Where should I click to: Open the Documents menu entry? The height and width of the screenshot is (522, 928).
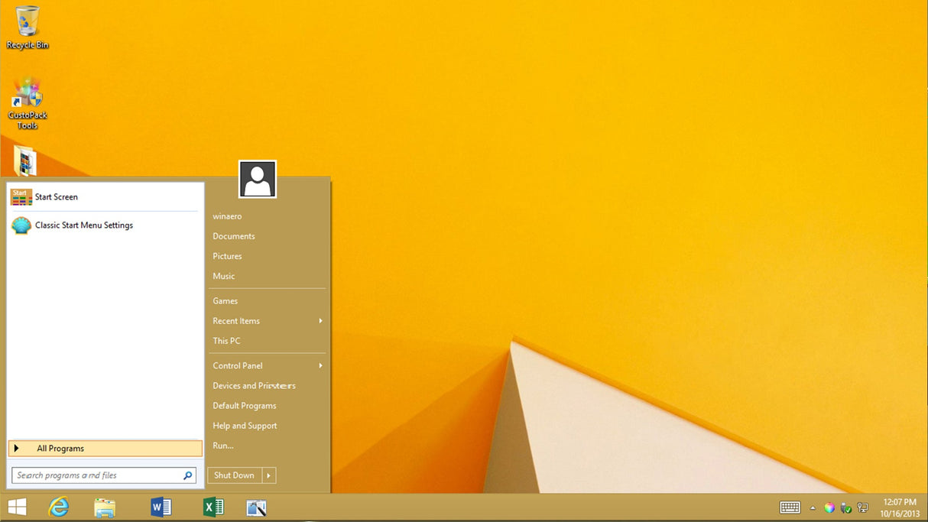tap(233, 235)
